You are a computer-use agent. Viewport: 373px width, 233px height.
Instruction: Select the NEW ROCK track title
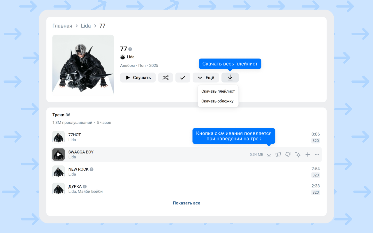(78, 169)
